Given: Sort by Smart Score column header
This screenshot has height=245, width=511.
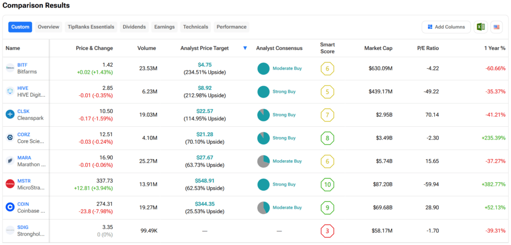Looking at the screenshot, I should pyautogui.click(x=327, y=48).
